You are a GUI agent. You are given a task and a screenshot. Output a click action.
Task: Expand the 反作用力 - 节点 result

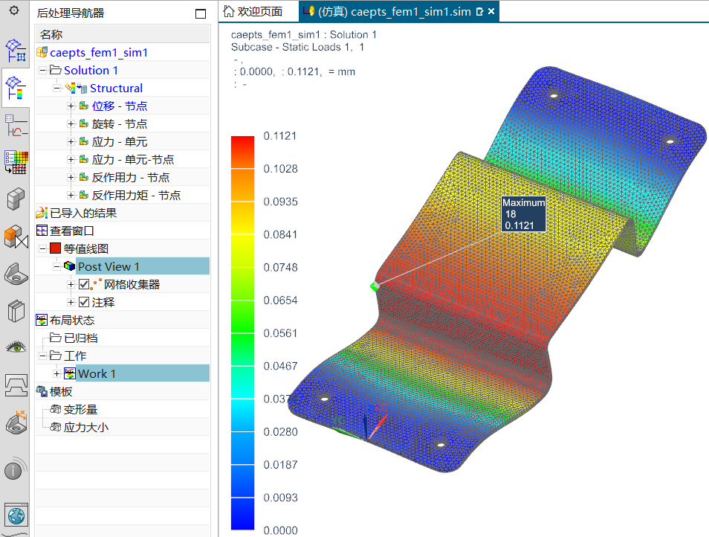tap(71, 177)
